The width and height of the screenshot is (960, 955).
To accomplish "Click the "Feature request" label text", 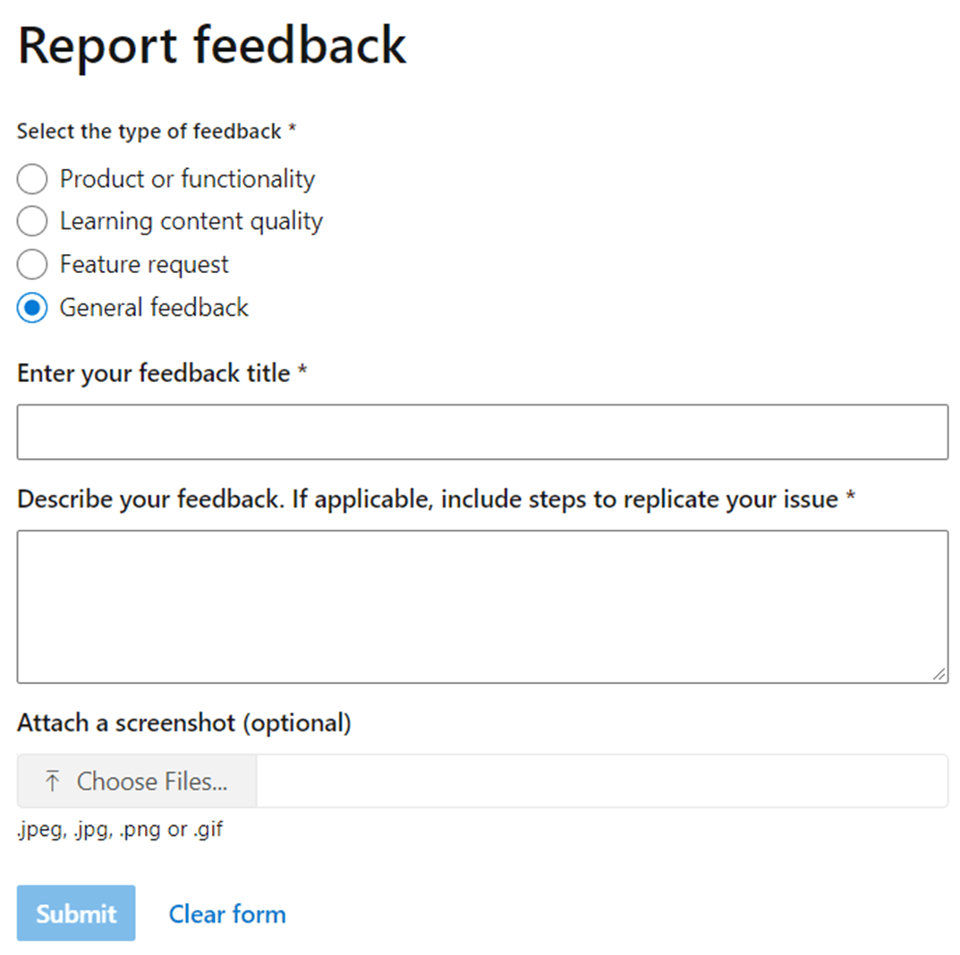I will 144,265.
